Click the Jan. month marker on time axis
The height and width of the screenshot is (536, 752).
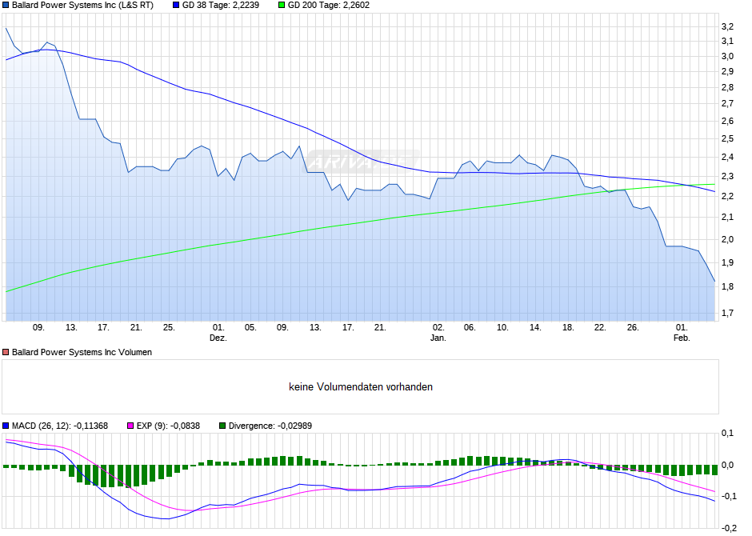tap(438, 338)
